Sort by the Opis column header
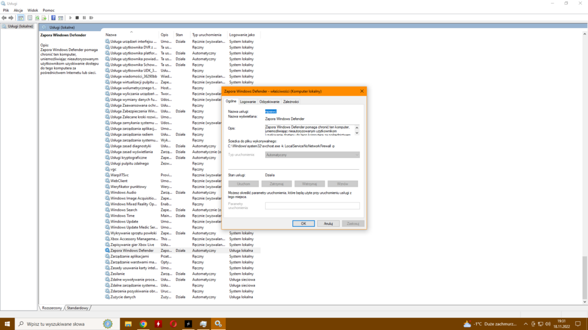This screenshot has height=330, width=588. [x=167, y=35]
